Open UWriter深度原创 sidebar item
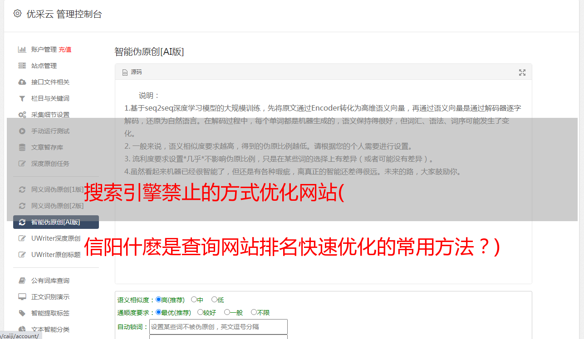This screenshot has width=584, height=339. (x=56, y=238)
